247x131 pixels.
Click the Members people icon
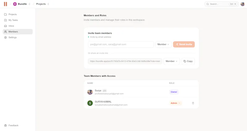click(6, 32)
